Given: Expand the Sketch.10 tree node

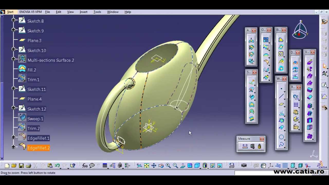Looking at the screenshot, I should click(x=13, y=49).
